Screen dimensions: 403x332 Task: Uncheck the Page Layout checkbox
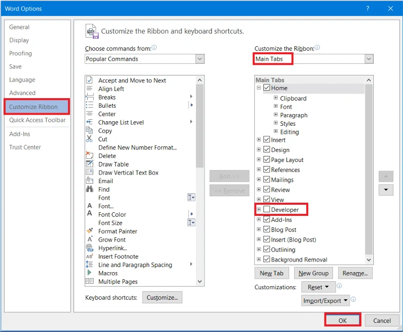267,159
